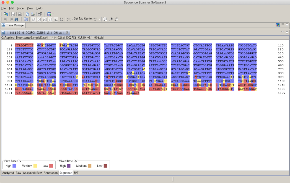This screenshot has height=183, width=290.
Task: Toggle the G base display button
Action: 44,19
